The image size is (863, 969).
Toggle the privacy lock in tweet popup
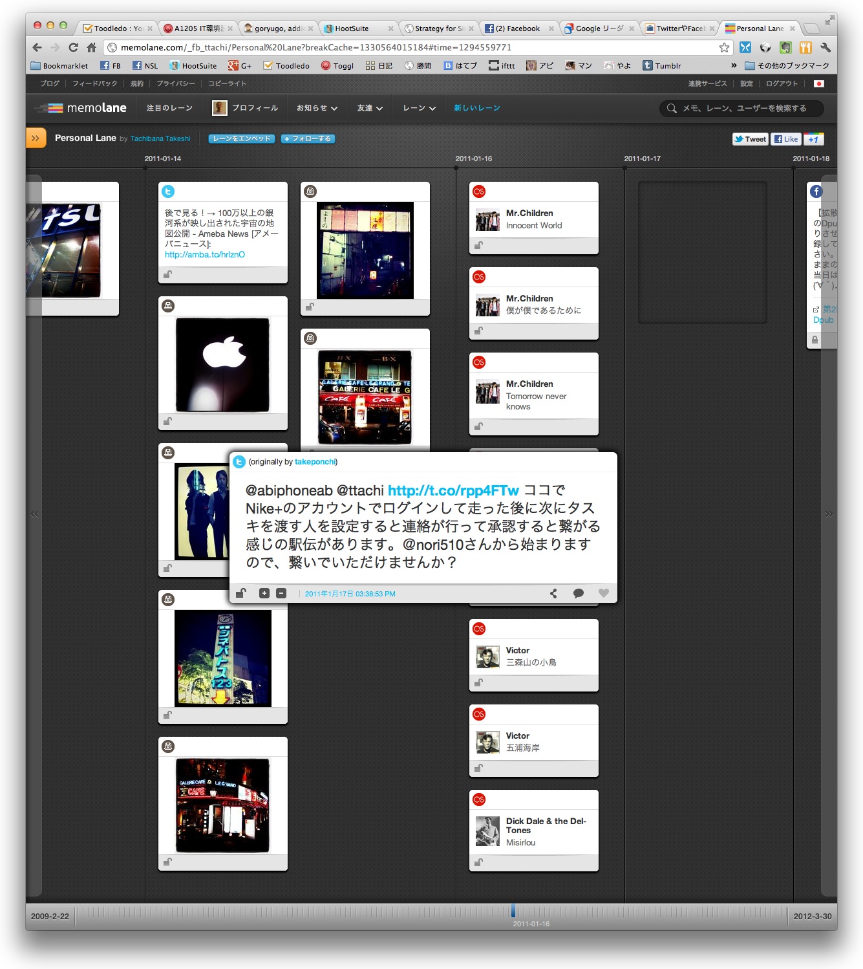click(240, 593)
